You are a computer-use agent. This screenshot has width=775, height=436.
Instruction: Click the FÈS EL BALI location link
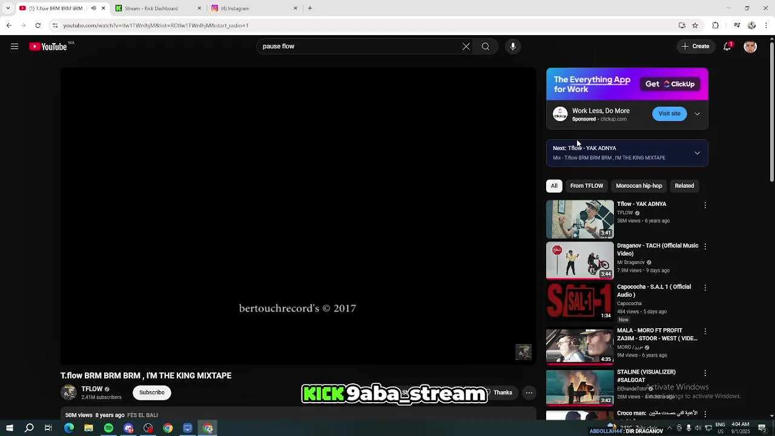142,415
